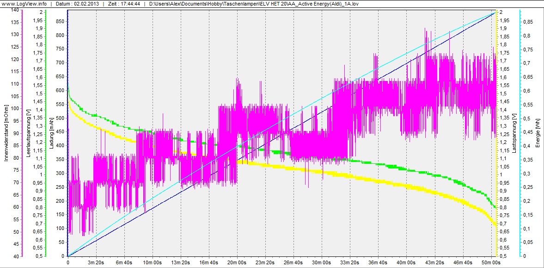Screen dimensions: 544x268
Task: Click the 150 tick on Ladung axis
Action: pyautogui.click(x=61, y=215)
